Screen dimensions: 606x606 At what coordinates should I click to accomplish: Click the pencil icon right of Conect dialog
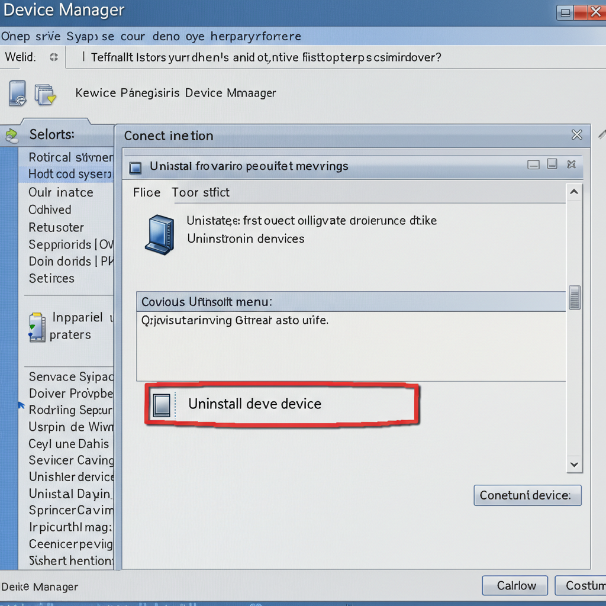602,134
